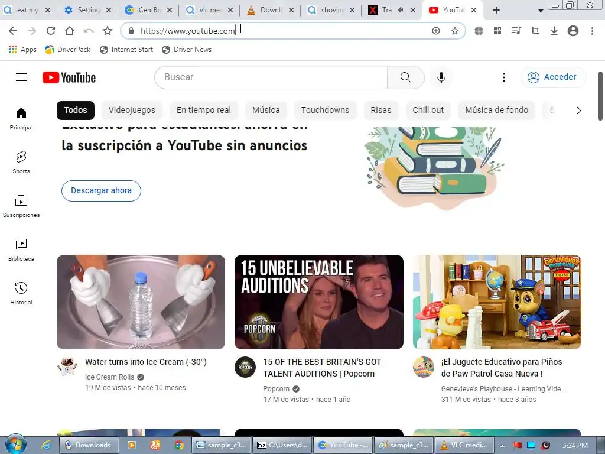Open the browser profile avatar icon
Viewport: 605px width, 454px height.
click(x=573, y=31)
